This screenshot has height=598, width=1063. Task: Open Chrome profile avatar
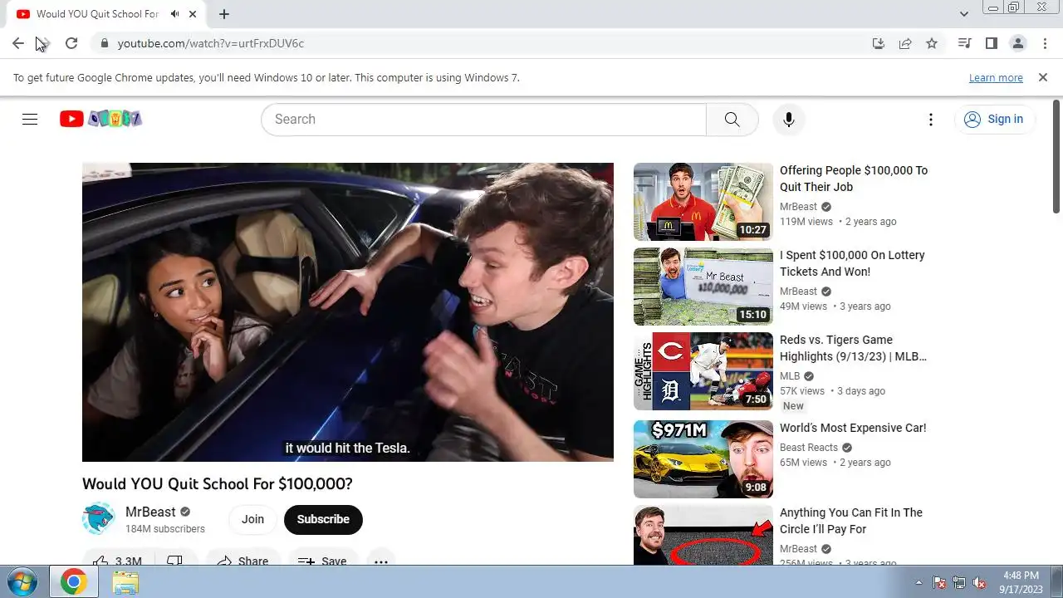tap(1017, 43)
